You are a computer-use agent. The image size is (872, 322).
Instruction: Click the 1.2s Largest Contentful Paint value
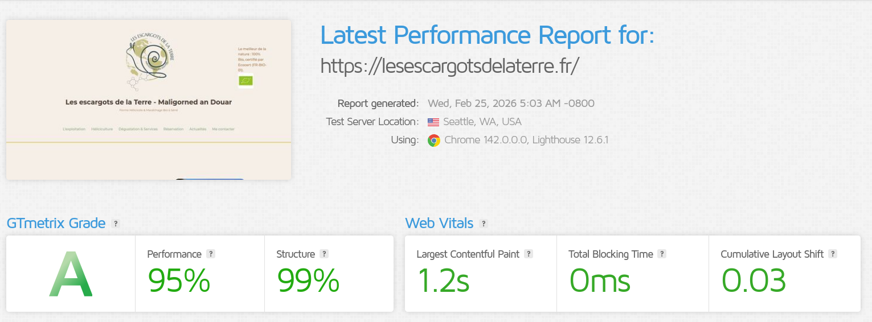(x=444, y=280)
